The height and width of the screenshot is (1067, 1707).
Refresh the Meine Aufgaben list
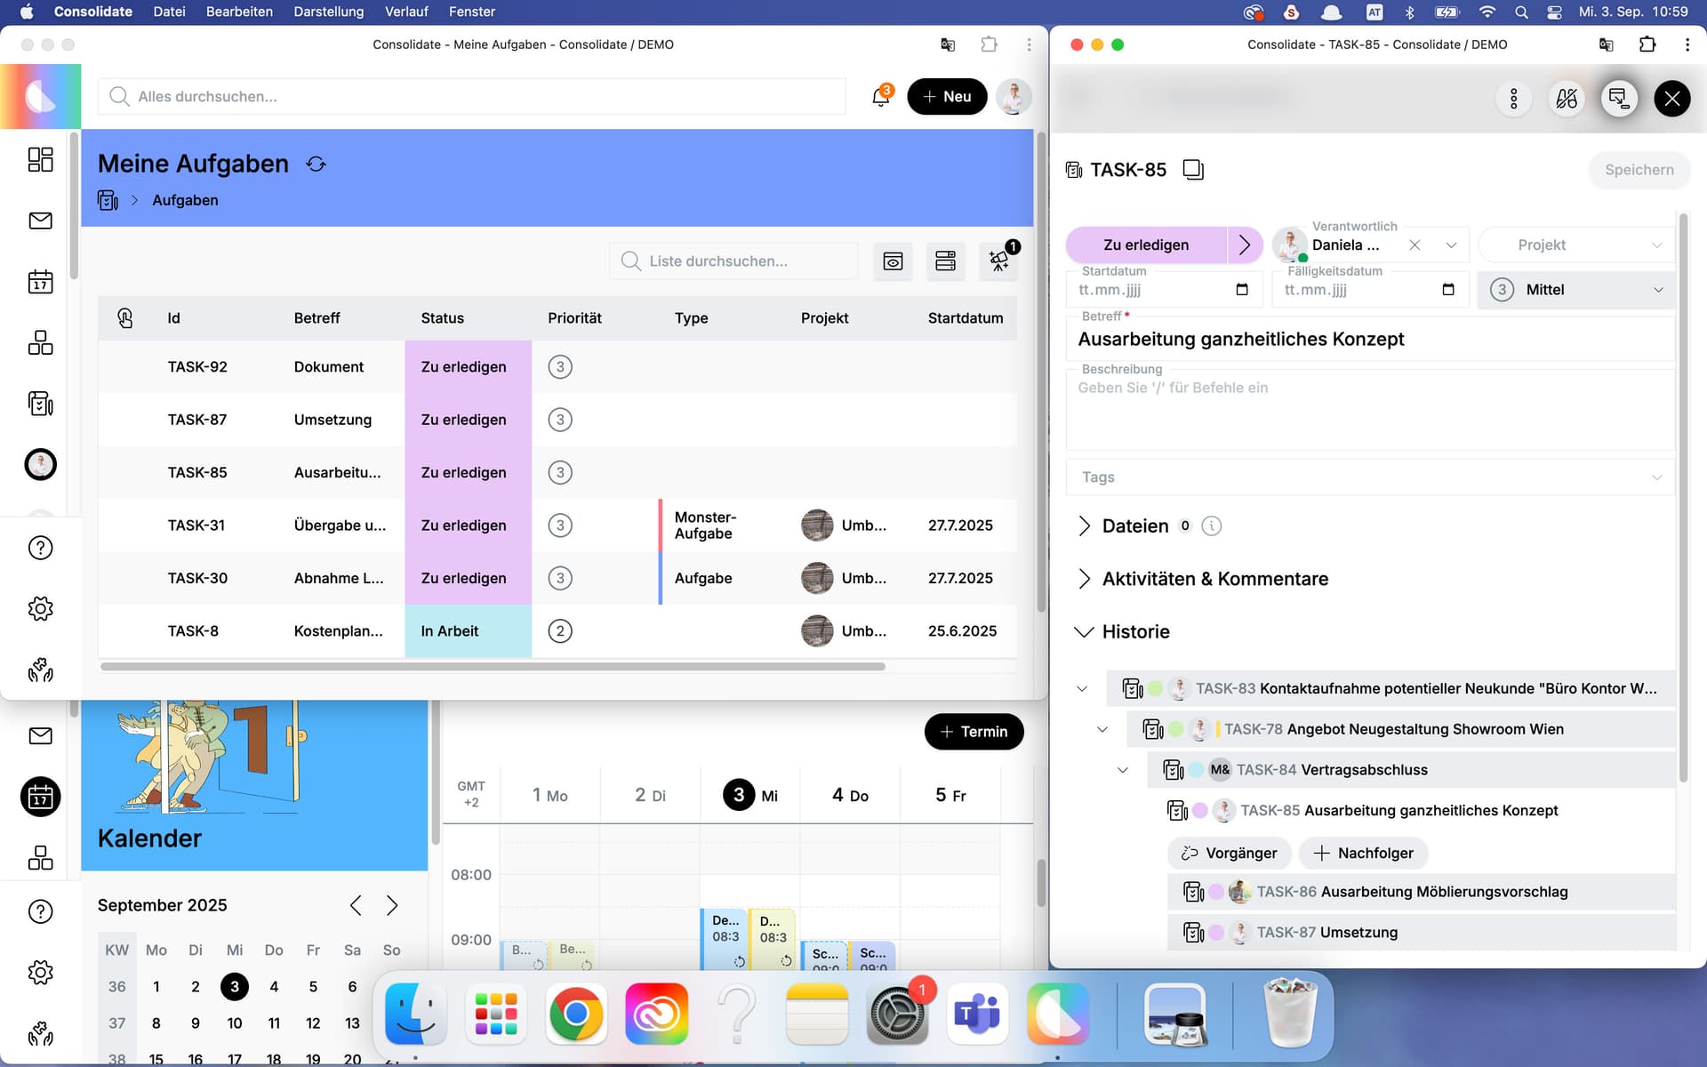tap(316, 164)
